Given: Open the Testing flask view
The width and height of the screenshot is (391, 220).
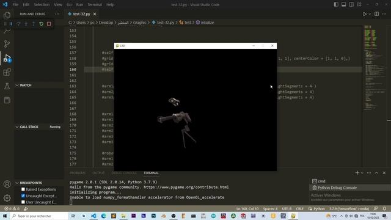Looking at the screenshot, I should click(7, 86).
